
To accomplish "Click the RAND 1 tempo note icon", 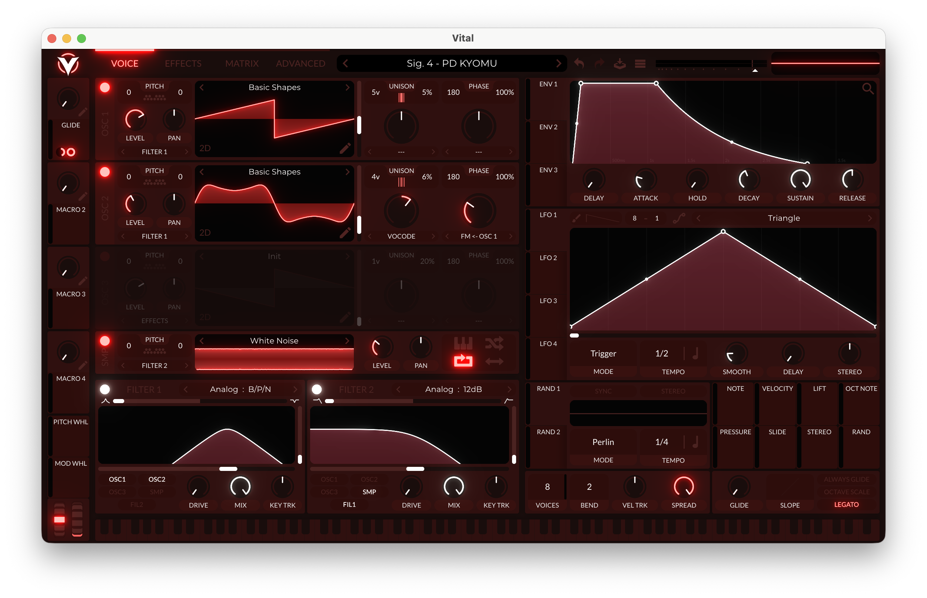I will coord(696,442).
